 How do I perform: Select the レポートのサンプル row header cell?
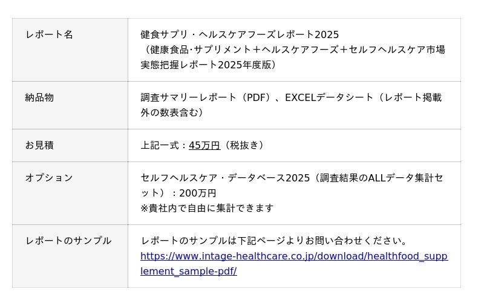68,241
